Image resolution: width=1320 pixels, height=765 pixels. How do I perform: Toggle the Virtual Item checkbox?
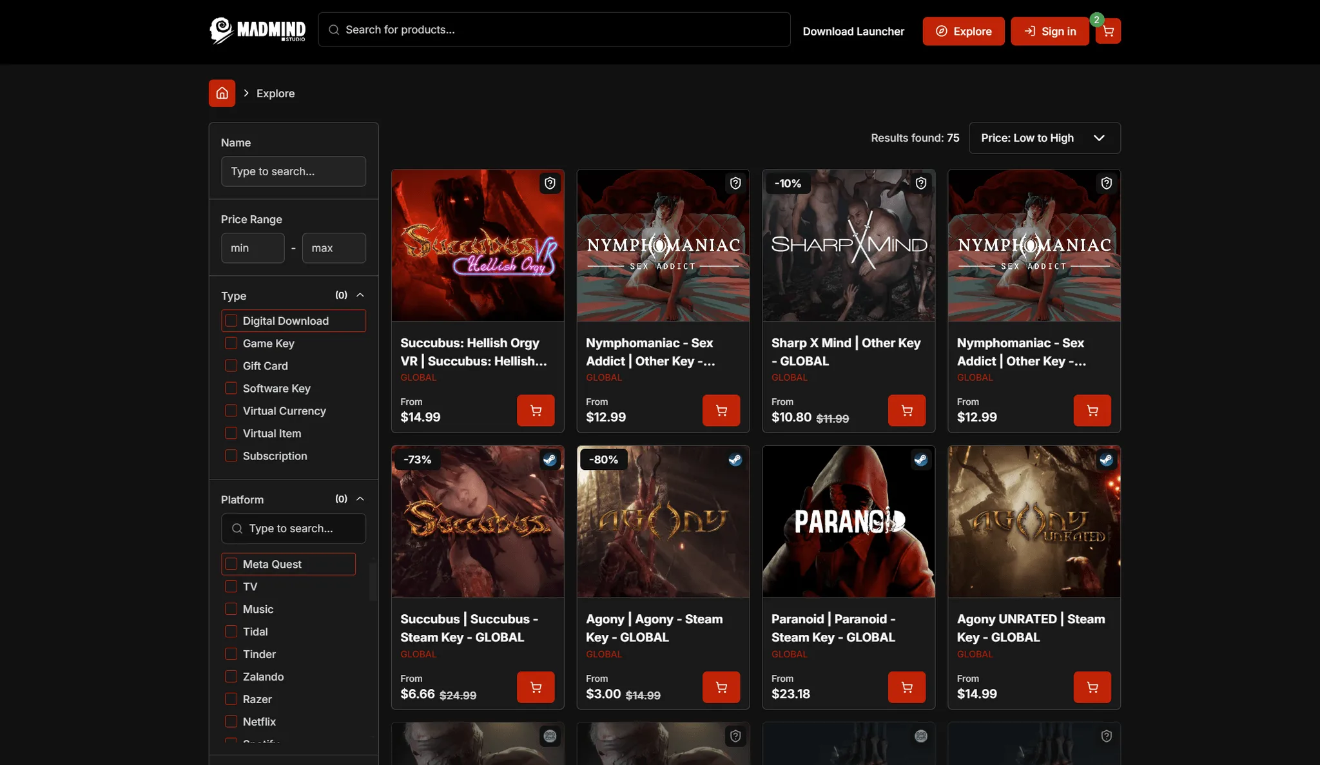(231, 433)
